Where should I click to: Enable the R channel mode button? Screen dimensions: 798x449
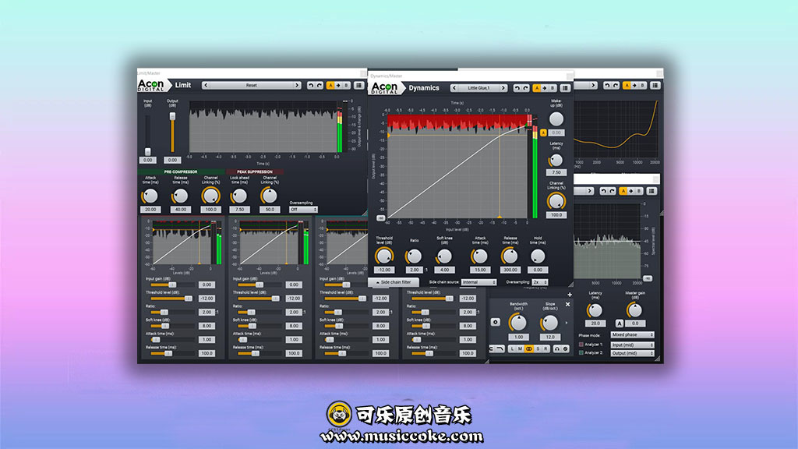coord(546,349)
